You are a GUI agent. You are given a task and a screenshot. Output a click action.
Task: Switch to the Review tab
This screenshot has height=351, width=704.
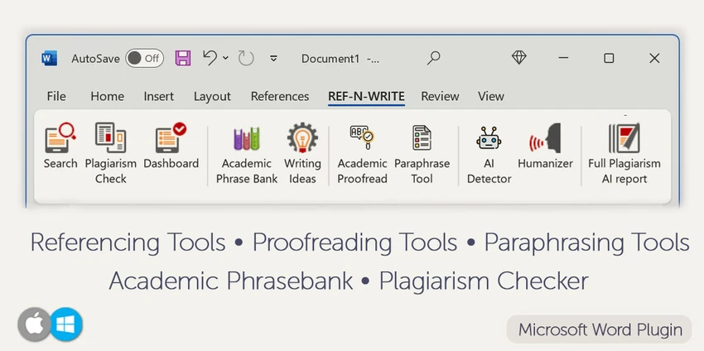[440, 97]
